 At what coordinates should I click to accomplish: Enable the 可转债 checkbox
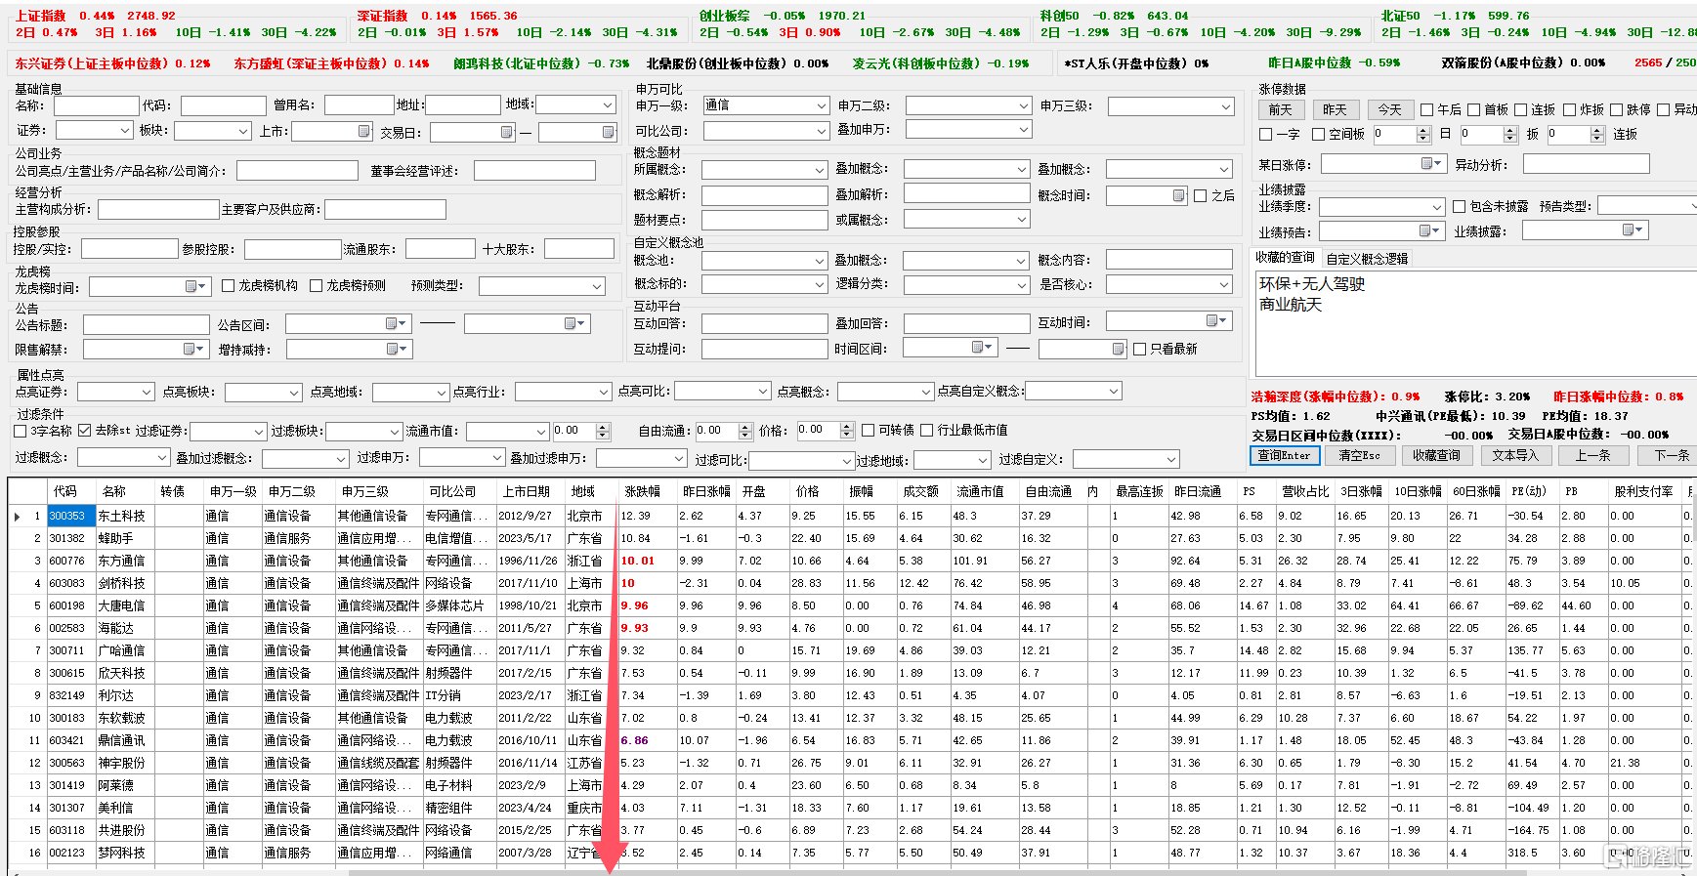point(868,430)
